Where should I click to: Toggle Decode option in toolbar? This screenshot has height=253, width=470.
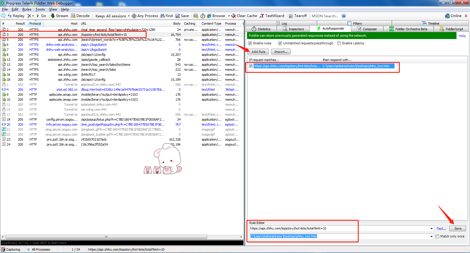(80, 16)
